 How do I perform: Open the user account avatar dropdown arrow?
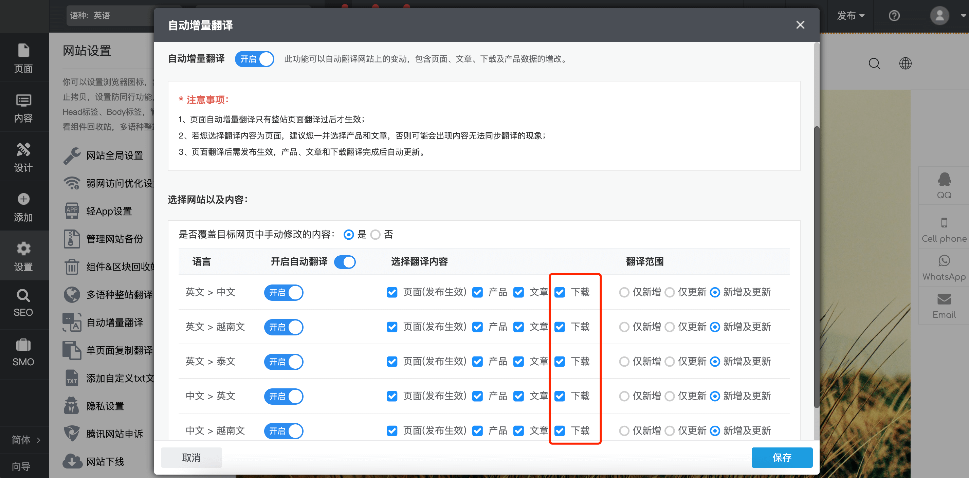(963, 16)
